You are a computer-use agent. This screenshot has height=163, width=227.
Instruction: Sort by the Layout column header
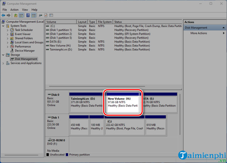pos(82,22)
